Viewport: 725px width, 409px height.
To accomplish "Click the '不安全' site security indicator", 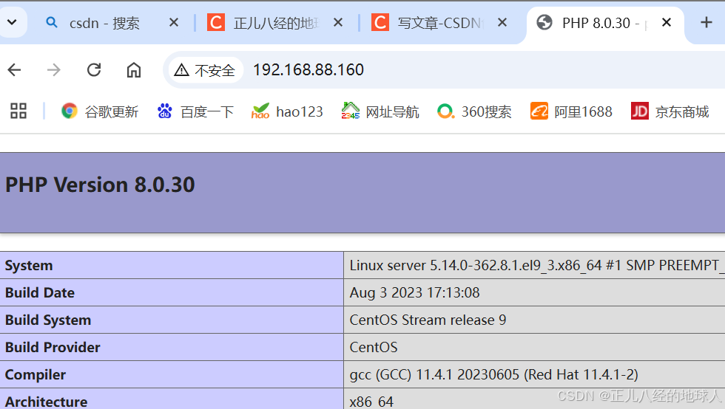I will 205,70.
